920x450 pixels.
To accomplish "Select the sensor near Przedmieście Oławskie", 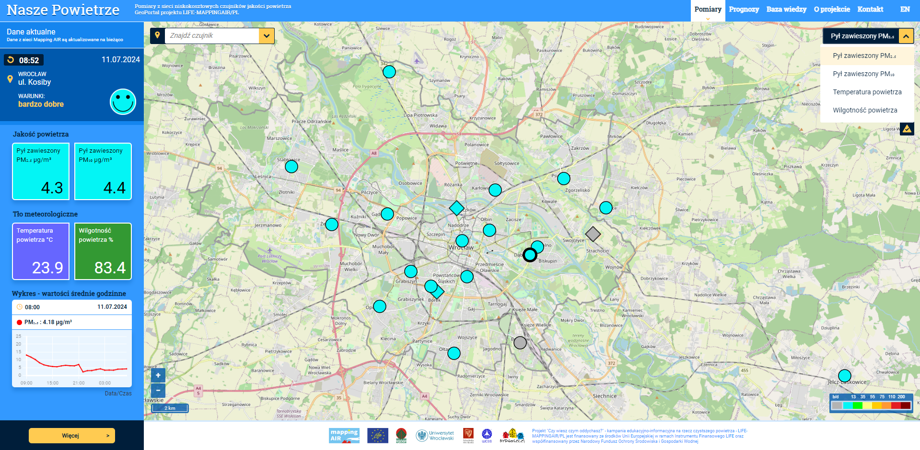I will pos(467,277).
